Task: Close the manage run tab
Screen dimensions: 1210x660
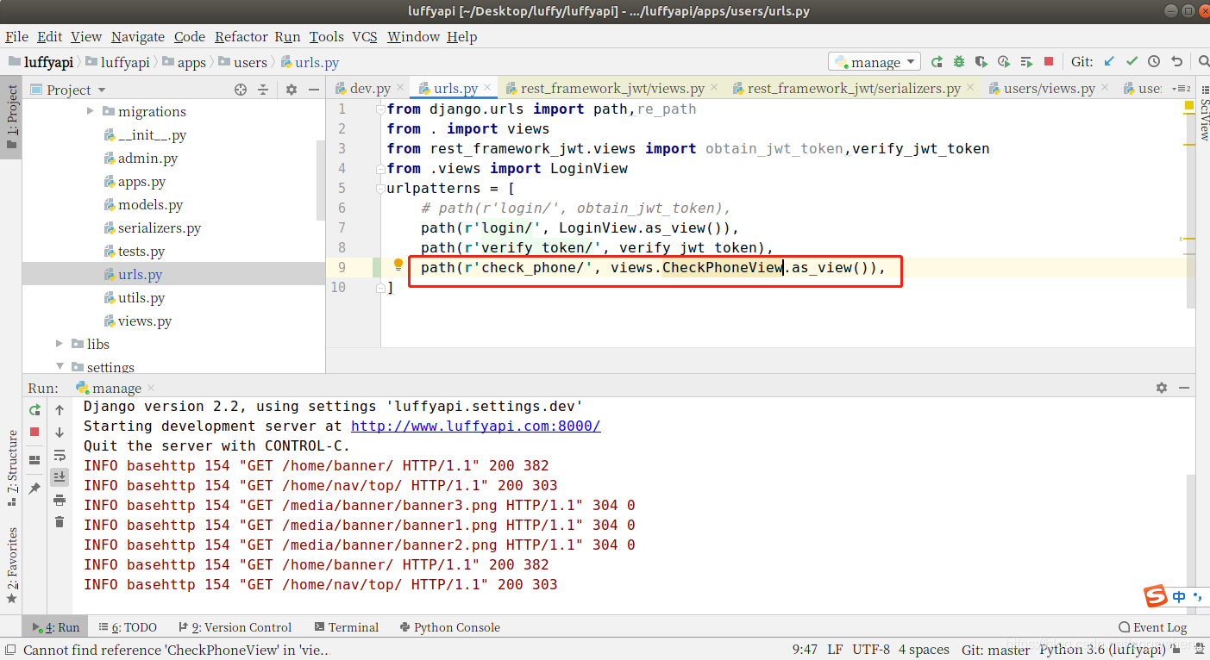Action: pos(150,389)
